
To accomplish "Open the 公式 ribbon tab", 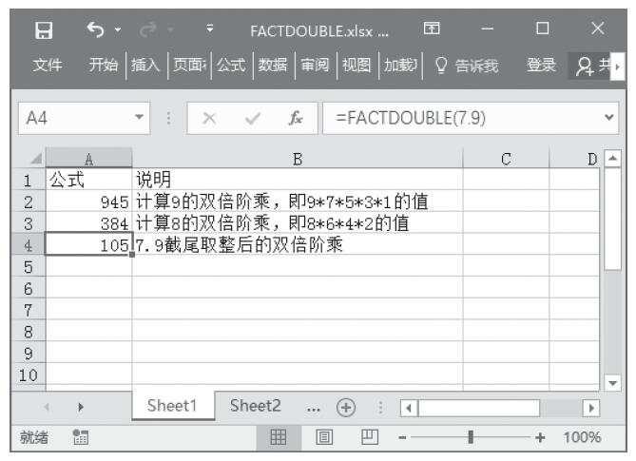I will 228,63.
